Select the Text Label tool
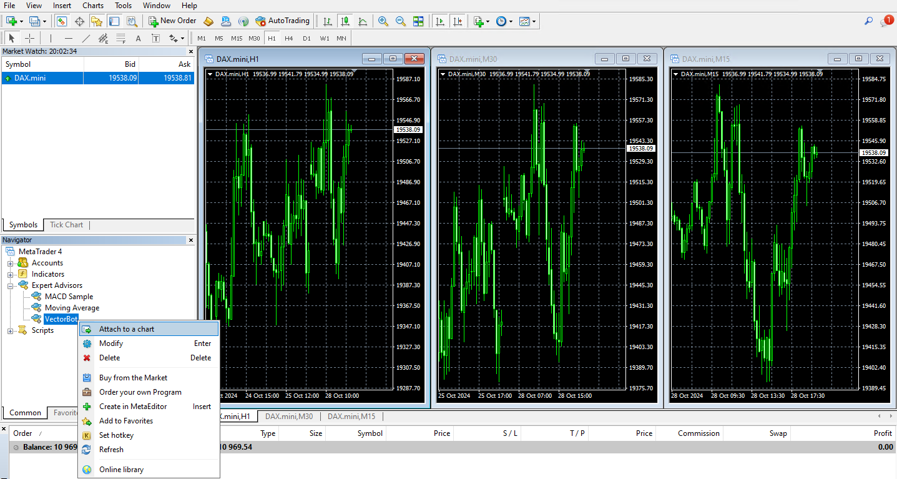This screenshot has height=479, width=897. [156, 38]
